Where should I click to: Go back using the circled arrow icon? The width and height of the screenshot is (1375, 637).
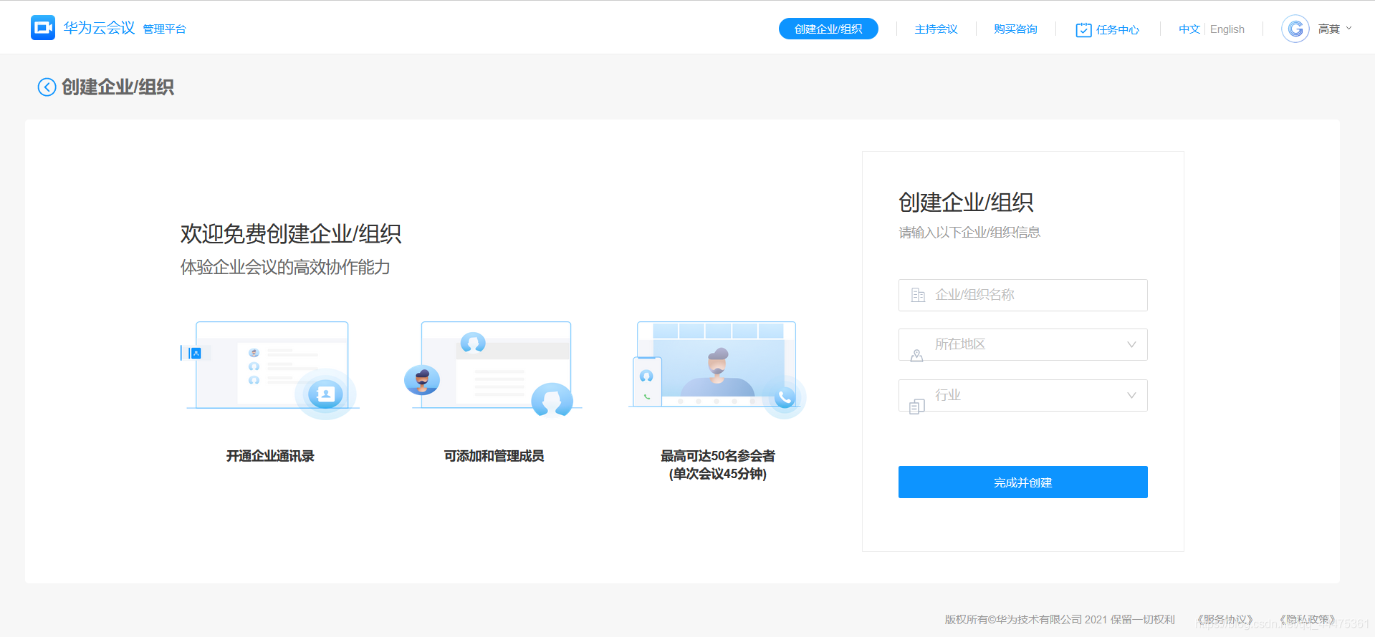(x=47, y=87)
